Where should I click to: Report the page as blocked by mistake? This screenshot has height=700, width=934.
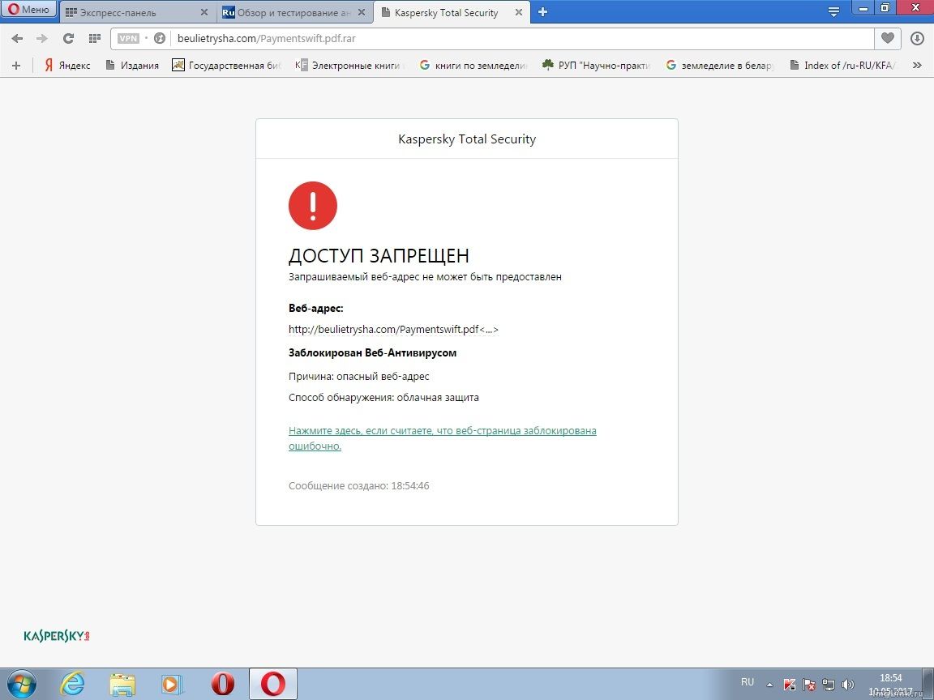tap(442, 438)
